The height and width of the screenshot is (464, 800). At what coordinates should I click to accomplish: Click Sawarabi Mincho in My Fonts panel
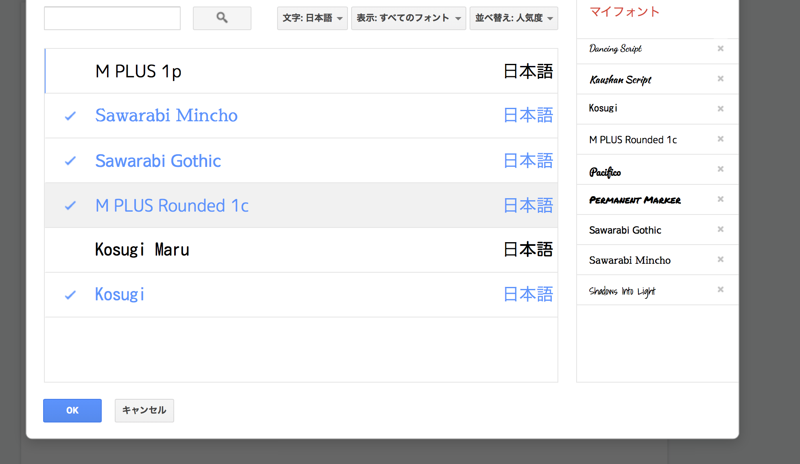[x=630, y=260]
